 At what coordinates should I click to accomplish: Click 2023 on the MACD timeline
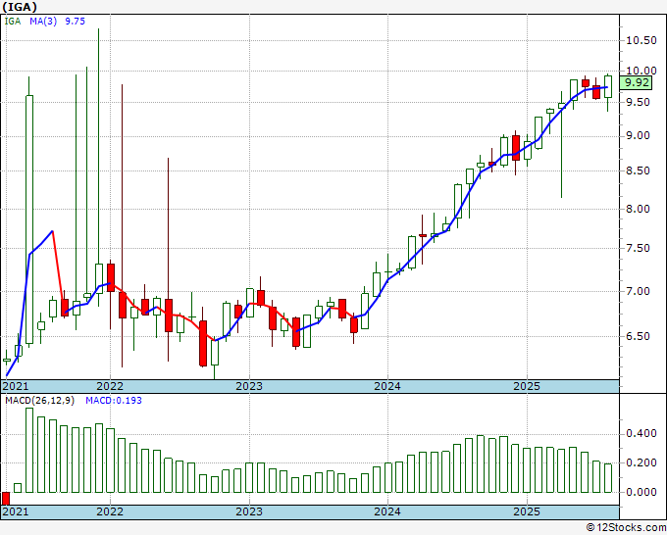(x=249, y=511)
